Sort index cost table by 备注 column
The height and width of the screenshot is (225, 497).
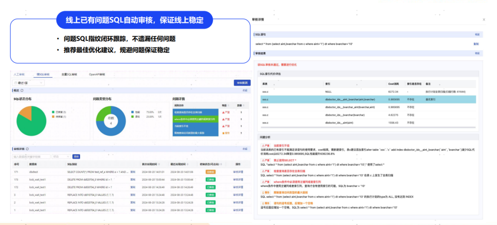[x=429, y=84]
